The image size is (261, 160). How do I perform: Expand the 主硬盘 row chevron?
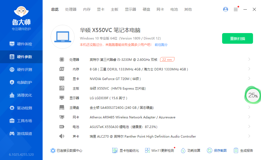[249, 107]
